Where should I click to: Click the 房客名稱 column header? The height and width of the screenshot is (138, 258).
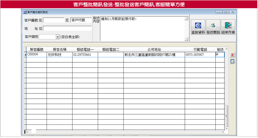tap(59, 49)
